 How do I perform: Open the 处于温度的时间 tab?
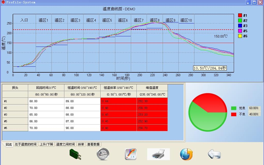coord(26,144)
